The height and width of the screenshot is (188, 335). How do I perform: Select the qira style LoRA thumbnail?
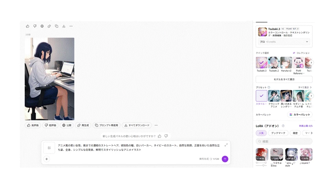point(291,154)
